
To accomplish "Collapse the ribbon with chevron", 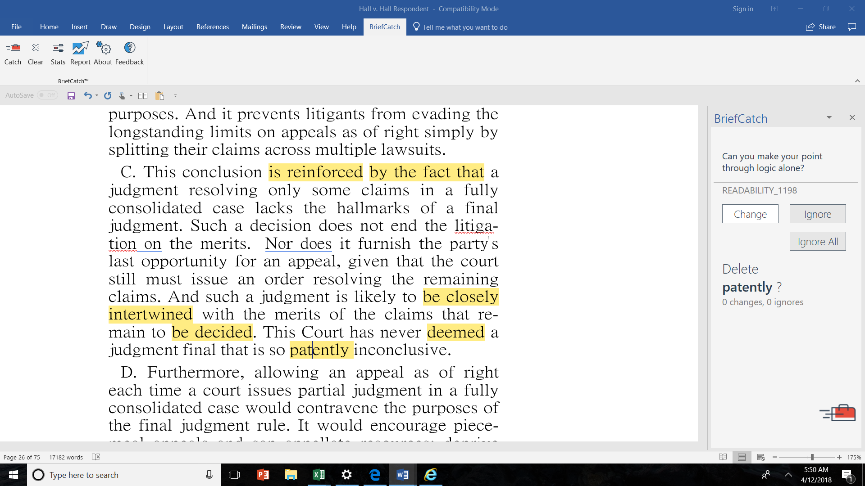I will click(857, 81).
